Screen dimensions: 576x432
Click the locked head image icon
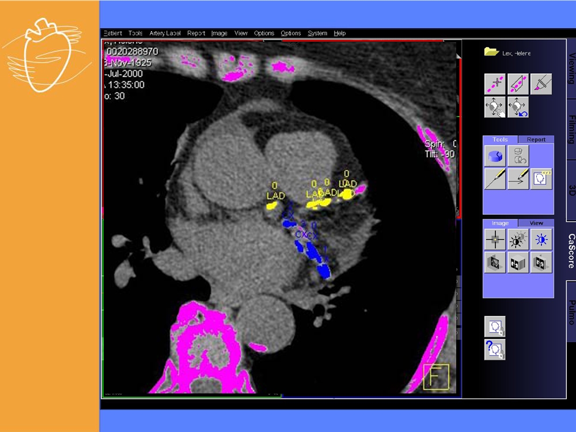coord(495,327)
